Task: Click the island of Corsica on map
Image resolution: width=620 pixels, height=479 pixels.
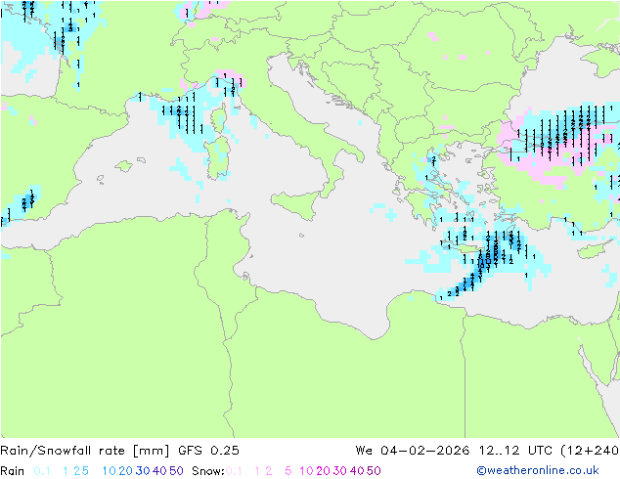Action: [x=219, y=117]
